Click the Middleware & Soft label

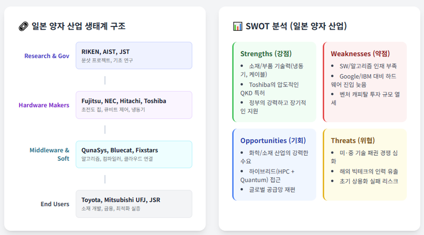49,154
